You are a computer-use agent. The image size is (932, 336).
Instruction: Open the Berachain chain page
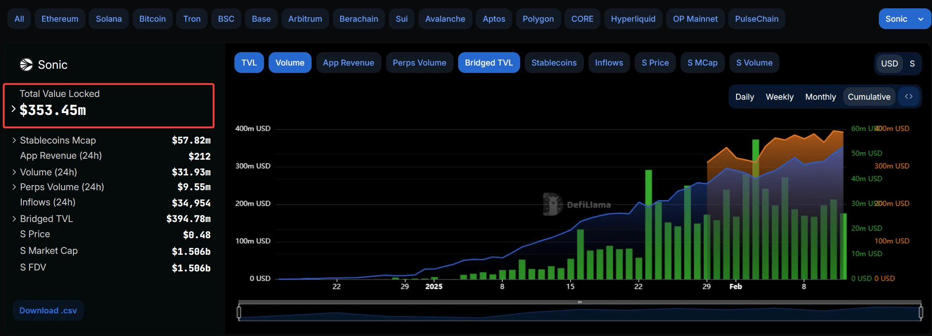pyautogui.click(x=359, y=19)
